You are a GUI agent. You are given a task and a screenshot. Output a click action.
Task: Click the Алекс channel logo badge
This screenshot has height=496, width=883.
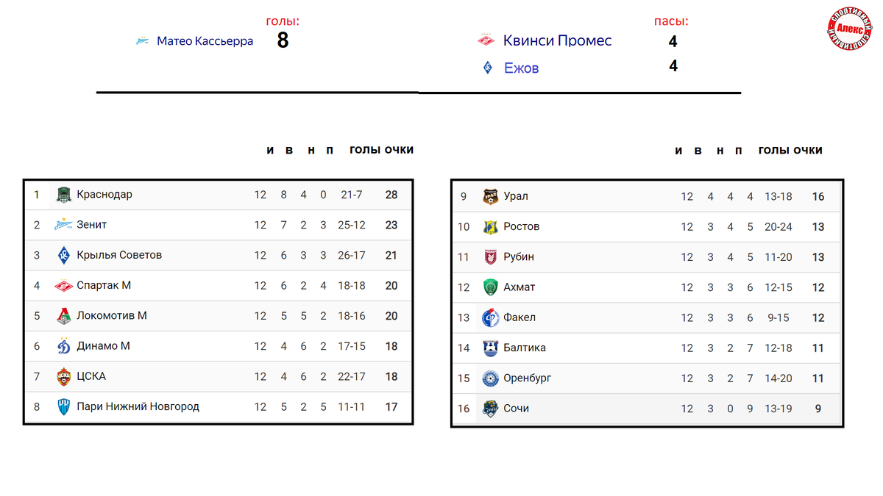pyautogui.click(x=849, y=29)
